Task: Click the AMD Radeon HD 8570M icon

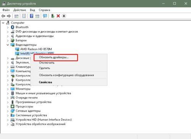Action: (17, 49)
